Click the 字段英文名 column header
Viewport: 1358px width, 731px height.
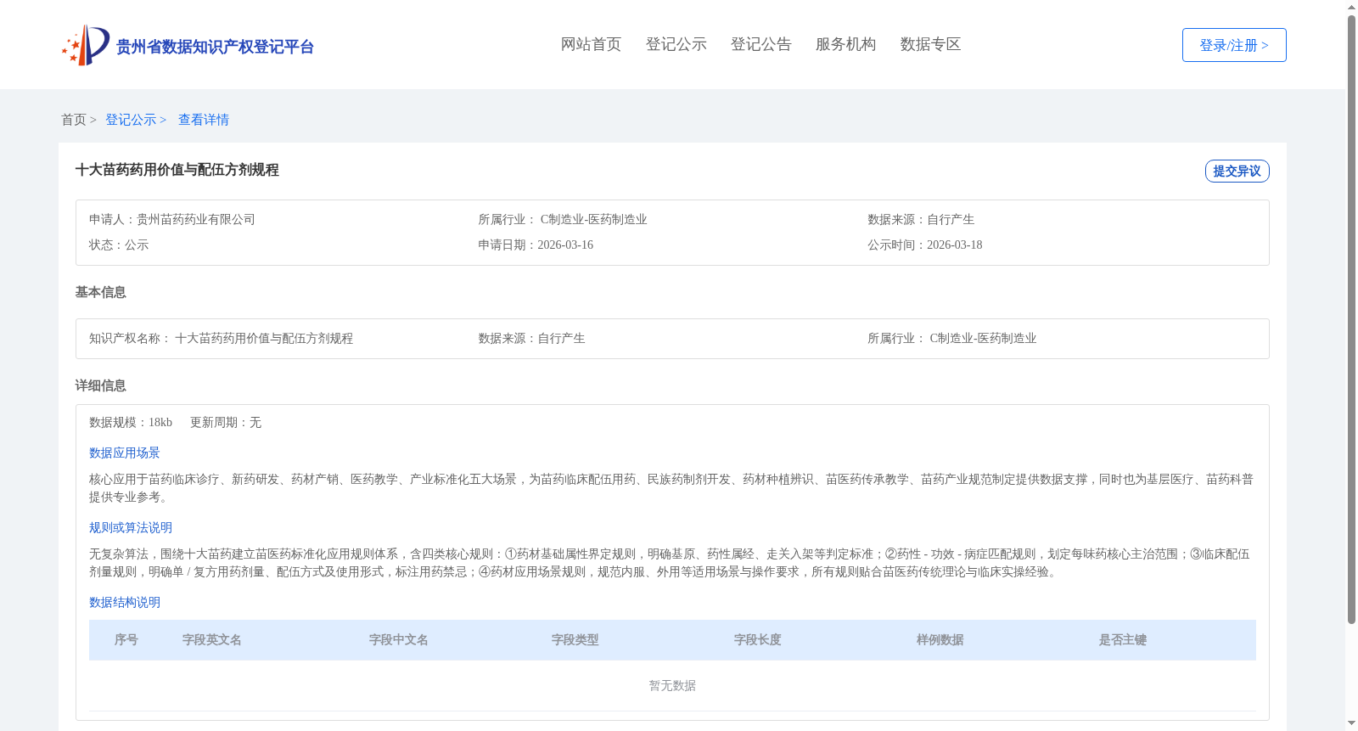click(x=212, y=640)
